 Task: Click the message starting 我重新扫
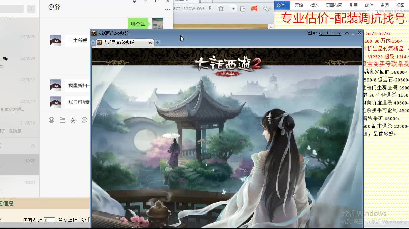point(77,85)
